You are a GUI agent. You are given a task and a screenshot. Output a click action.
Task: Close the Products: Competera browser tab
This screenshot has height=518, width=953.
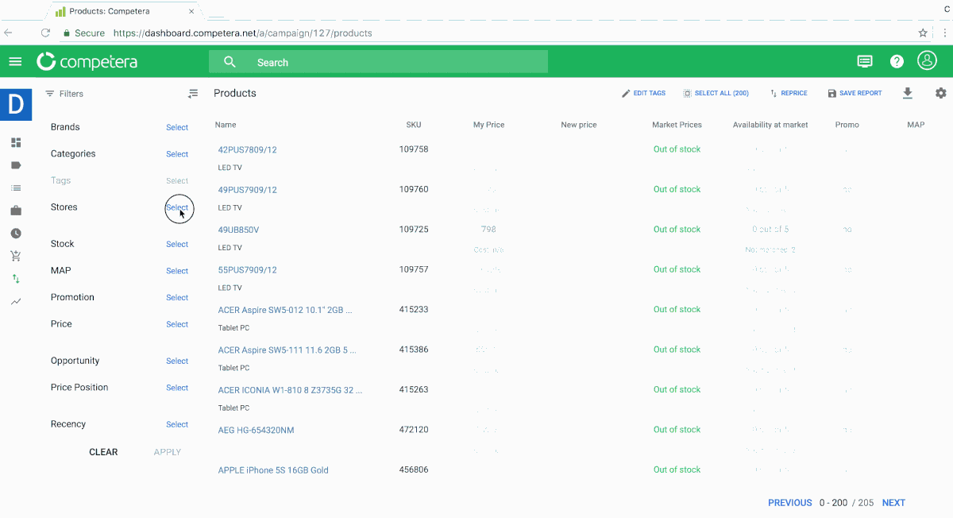tap(191, 12)
